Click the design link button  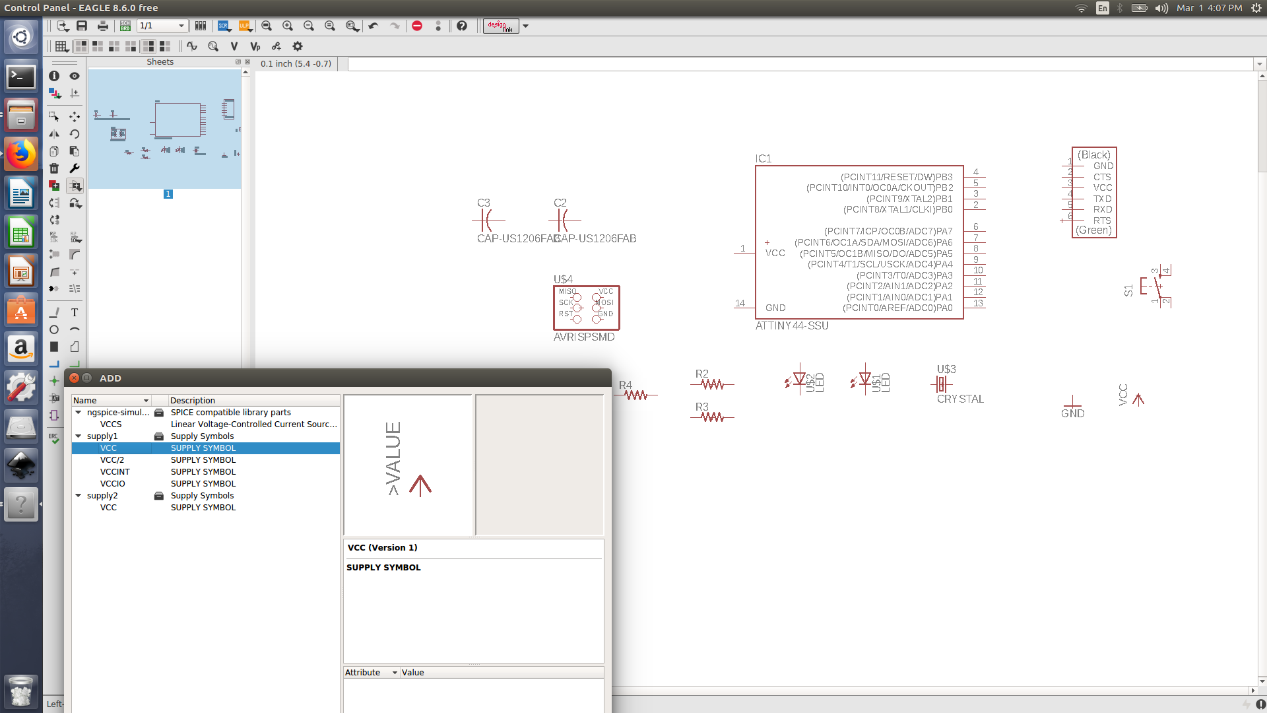[501, 26]
